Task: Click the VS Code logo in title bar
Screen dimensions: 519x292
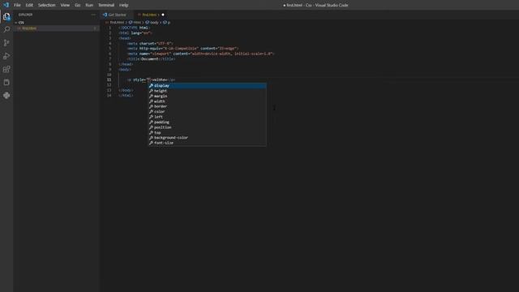Action: pos(6,5)
